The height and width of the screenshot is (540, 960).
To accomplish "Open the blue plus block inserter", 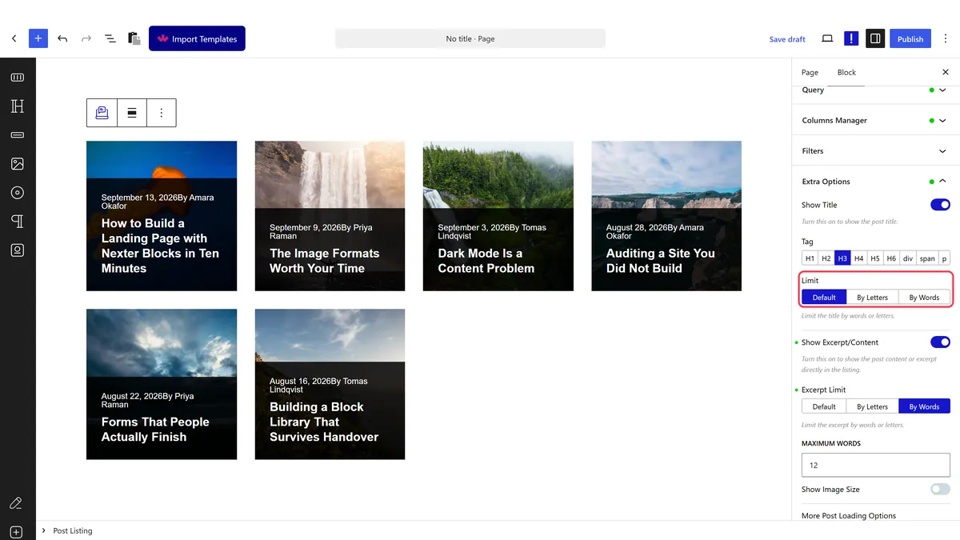I will [x=38, y=38].
